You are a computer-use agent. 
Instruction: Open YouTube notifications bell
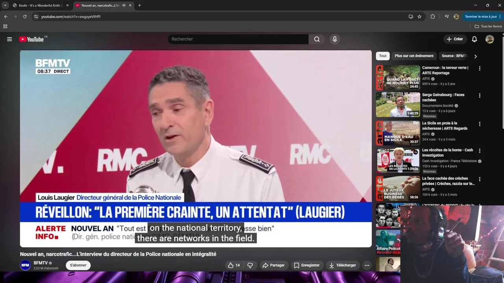pos(474,39)
